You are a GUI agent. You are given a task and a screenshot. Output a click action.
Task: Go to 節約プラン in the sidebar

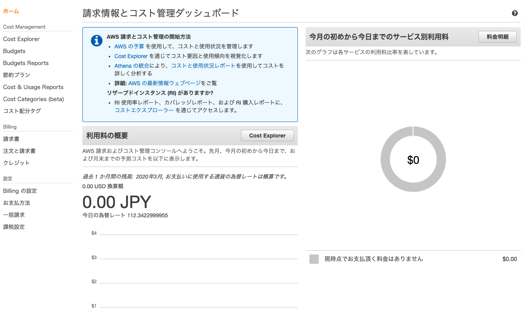(x=17, y=75)
